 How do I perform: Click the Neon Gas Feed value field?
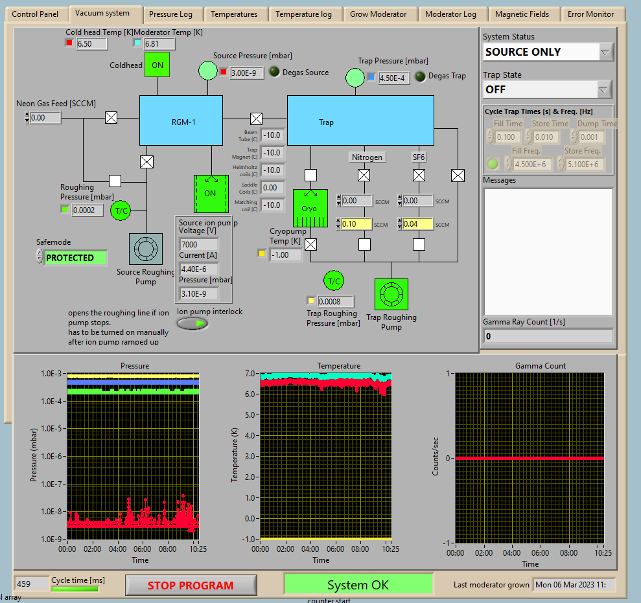(x=46, y=118)
